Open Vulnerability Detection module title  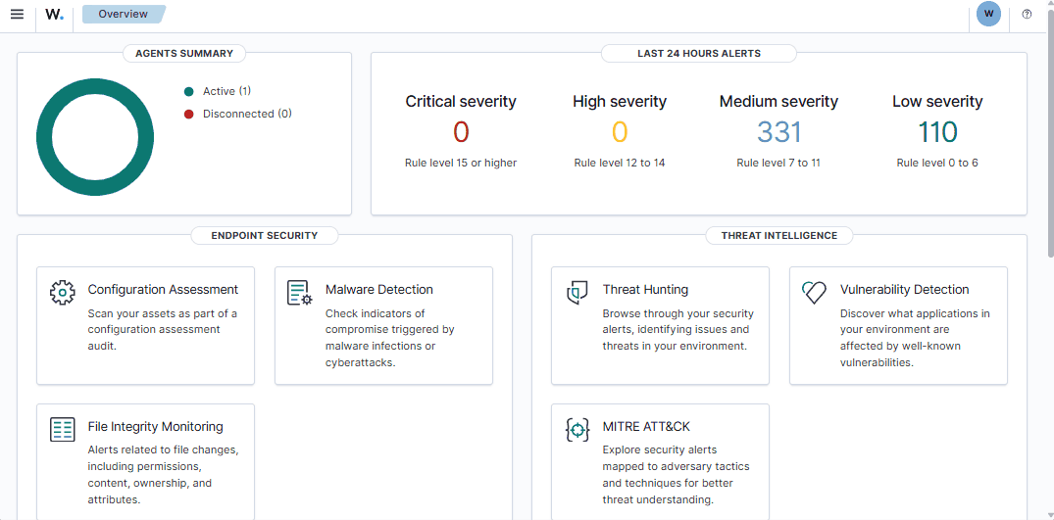(905, 290)
